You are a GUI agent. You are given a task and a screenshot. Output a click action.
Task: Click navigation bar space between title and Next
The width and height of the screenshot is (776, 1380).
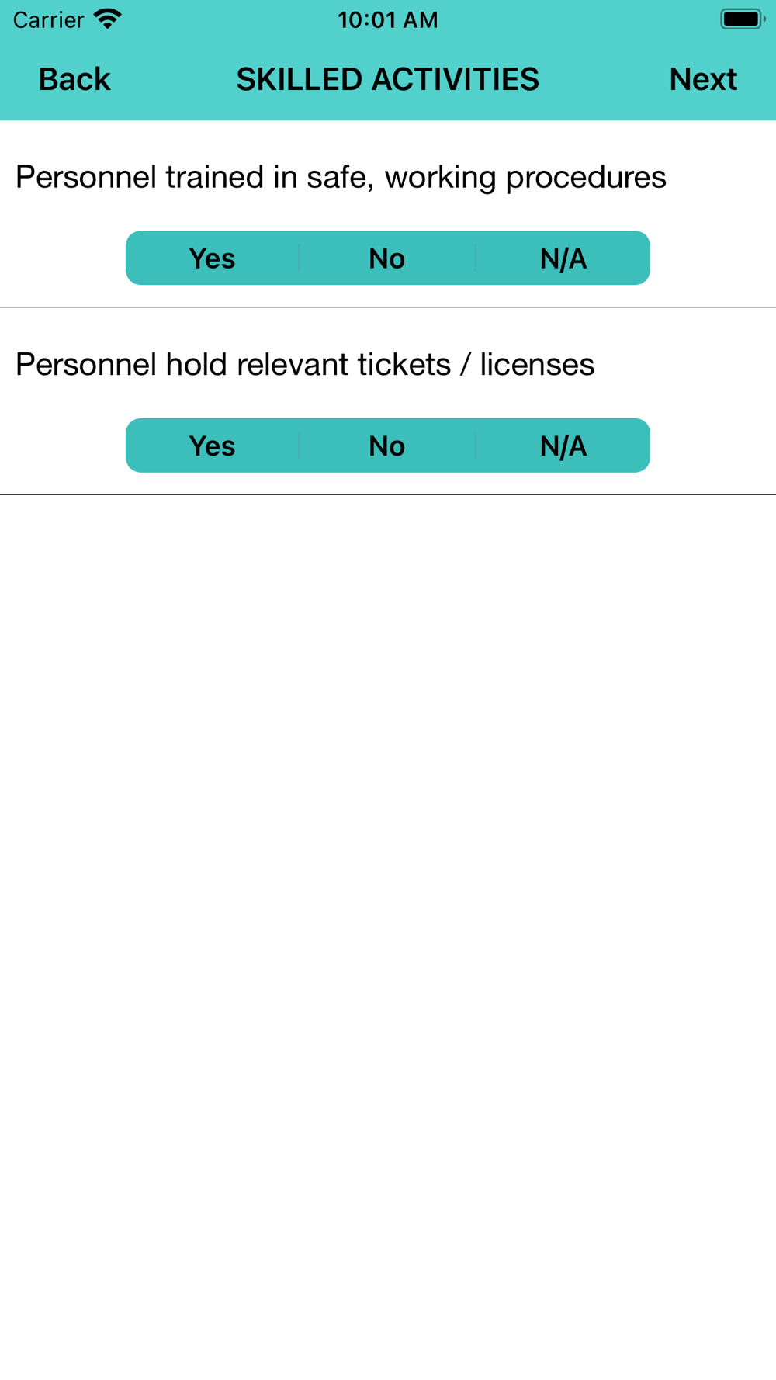click(605, 79)
